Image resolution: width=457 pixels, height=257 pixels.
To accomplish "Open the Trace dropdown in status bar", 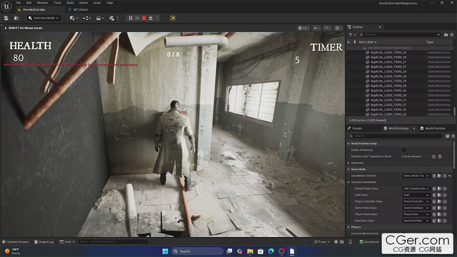I will [322, 242].
